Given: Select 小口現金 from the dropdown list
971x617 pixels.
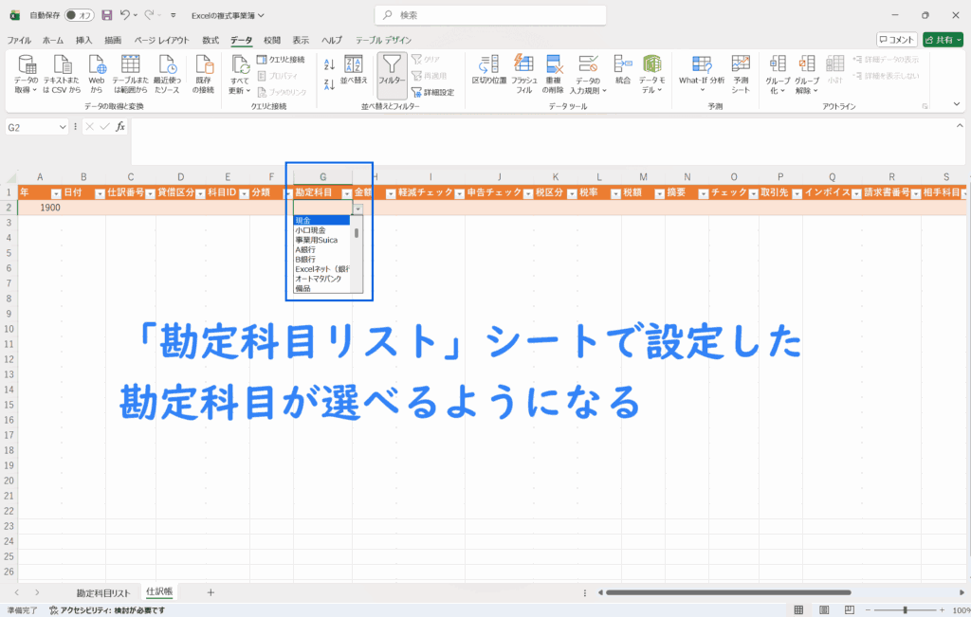Looking at the screenshot, I should click(310, 230).
